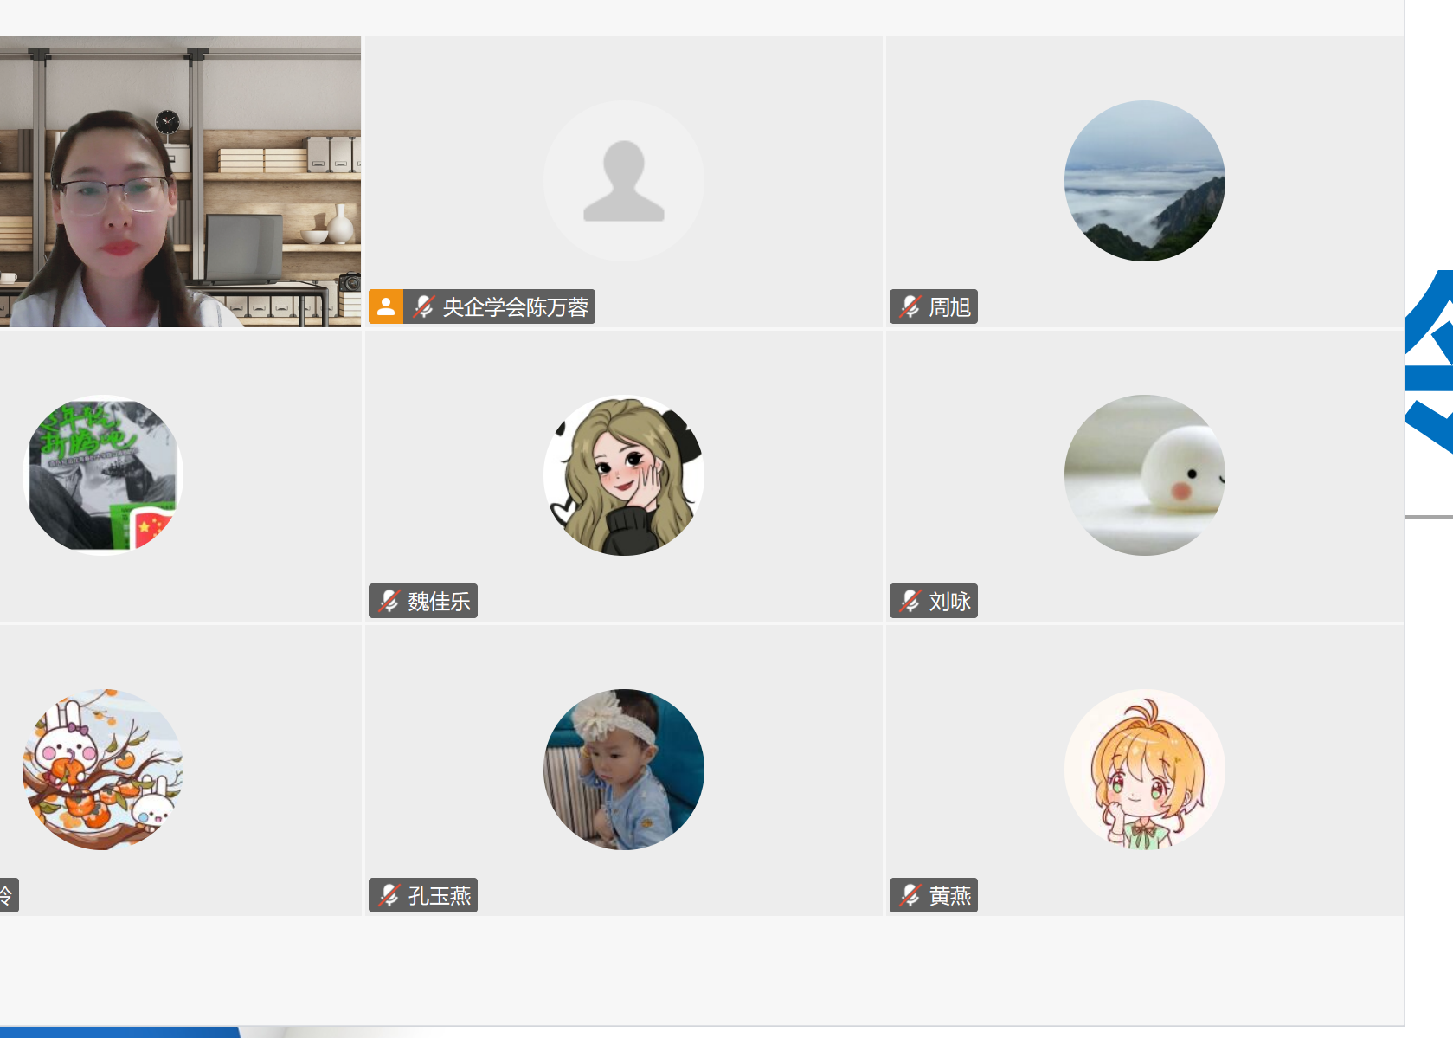Screen dimensions: 1453x1038
Task: Select 周旭's mountain cloud avatar
Action: tap(1145, 181)
